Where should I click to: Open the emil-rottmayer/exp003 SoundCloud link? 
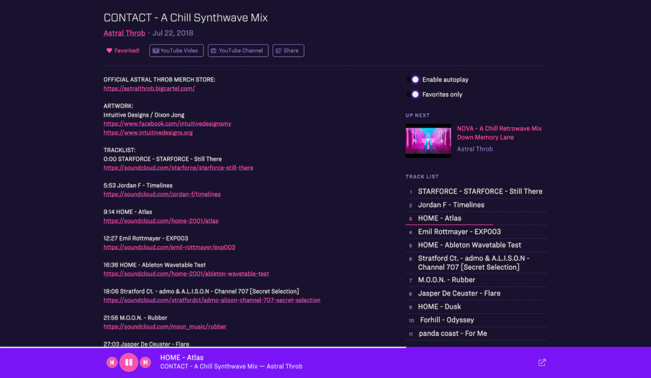[x=169, y=247]
